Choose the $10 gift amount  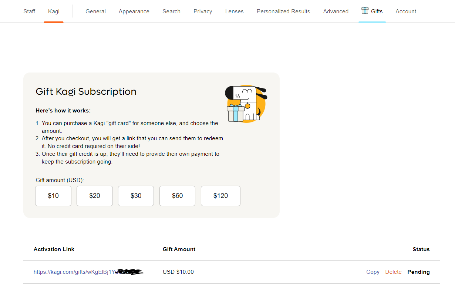pyautogui.click(x=53, y=196)
